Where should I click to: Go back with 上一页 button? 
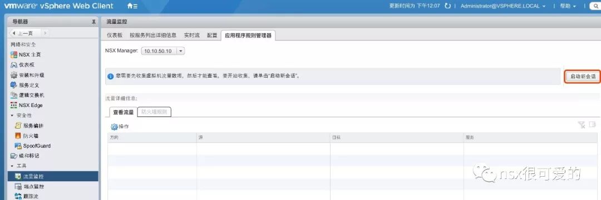click(x=25, y=33)
